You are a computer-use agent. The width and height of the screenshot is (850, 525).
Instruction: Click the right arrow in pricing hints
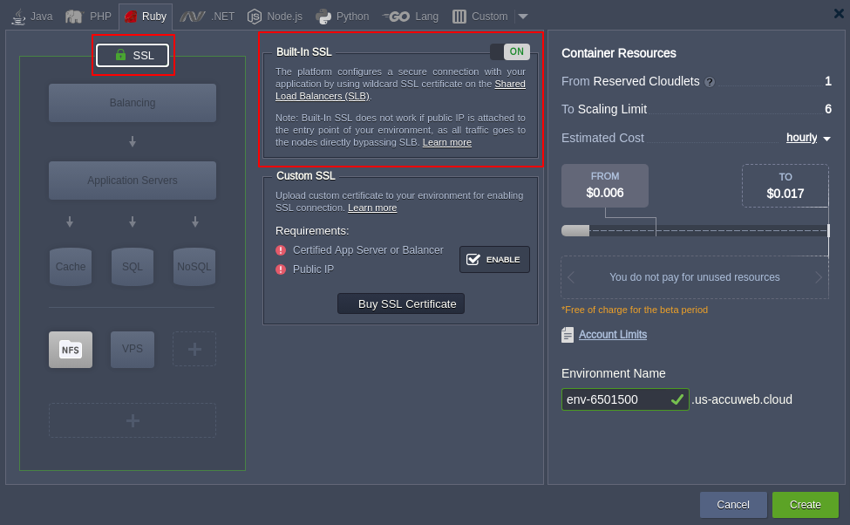tap(818, 277)
